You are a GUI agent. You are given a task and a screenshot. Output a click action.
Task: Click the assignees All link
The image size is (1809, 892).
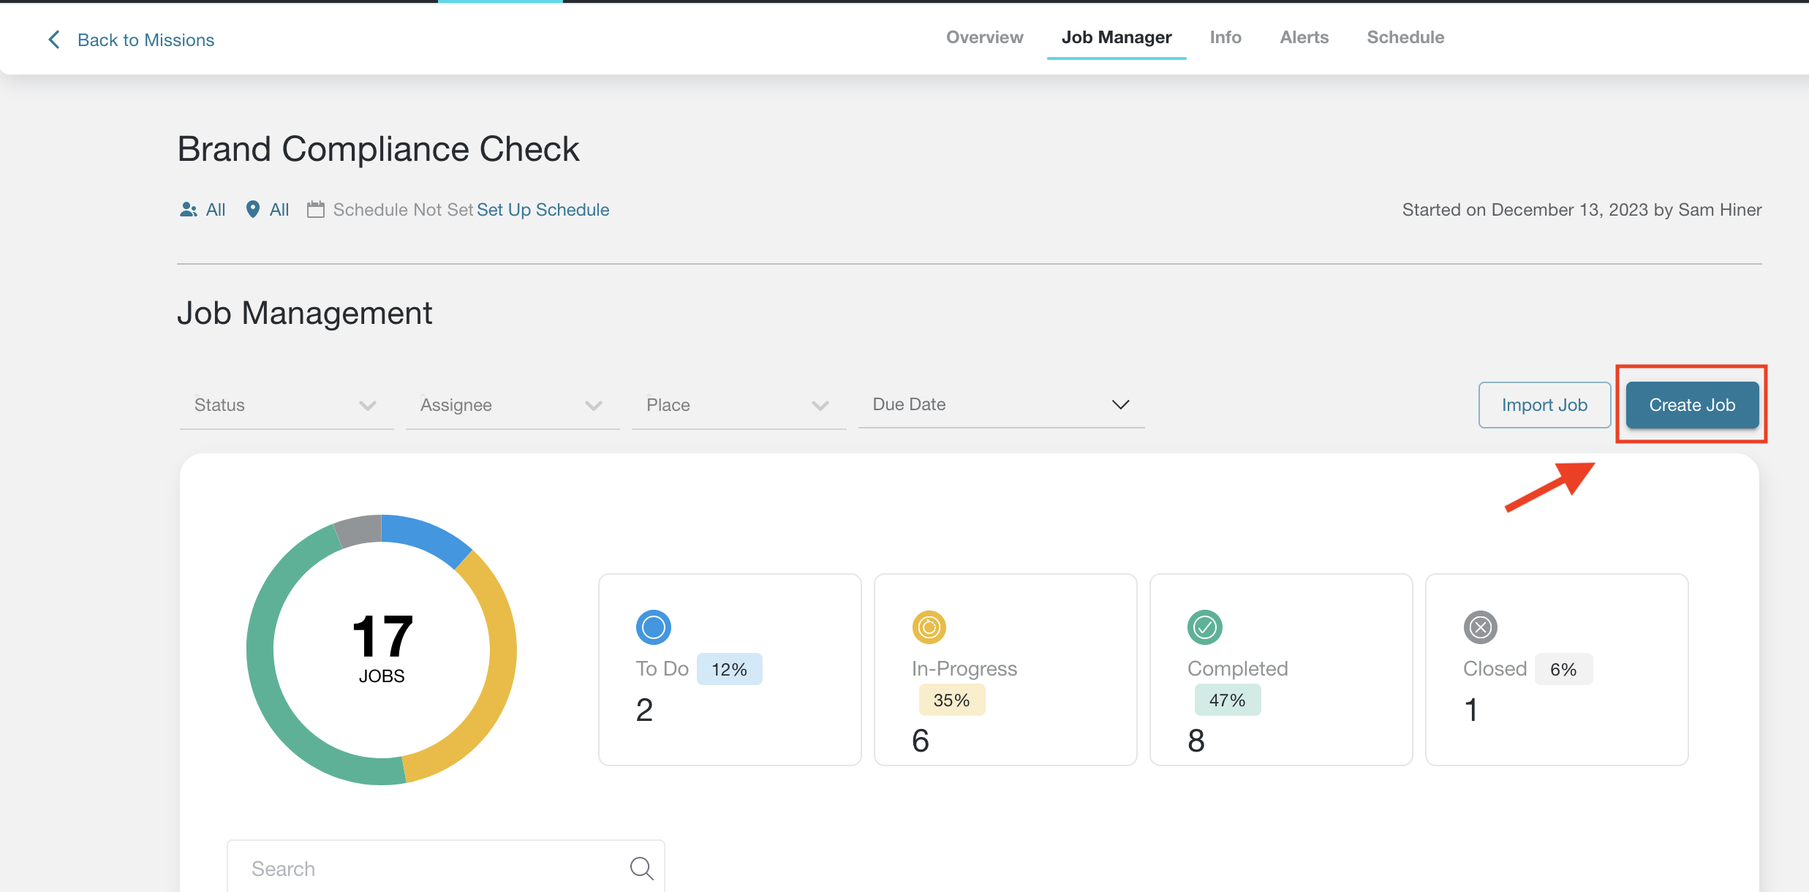[216, 210]
